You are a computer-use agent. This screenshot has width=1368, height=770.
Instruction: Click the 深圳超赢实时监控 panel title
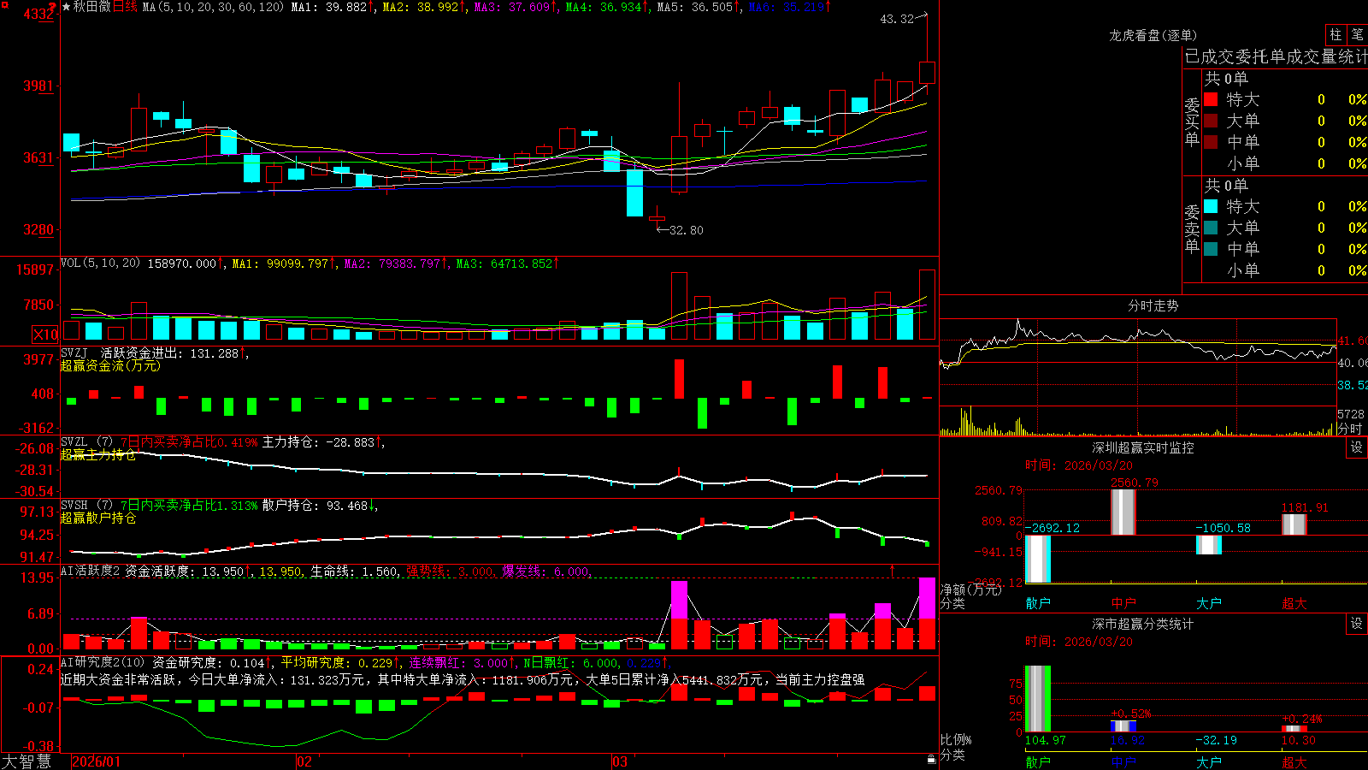[1142, 447]
